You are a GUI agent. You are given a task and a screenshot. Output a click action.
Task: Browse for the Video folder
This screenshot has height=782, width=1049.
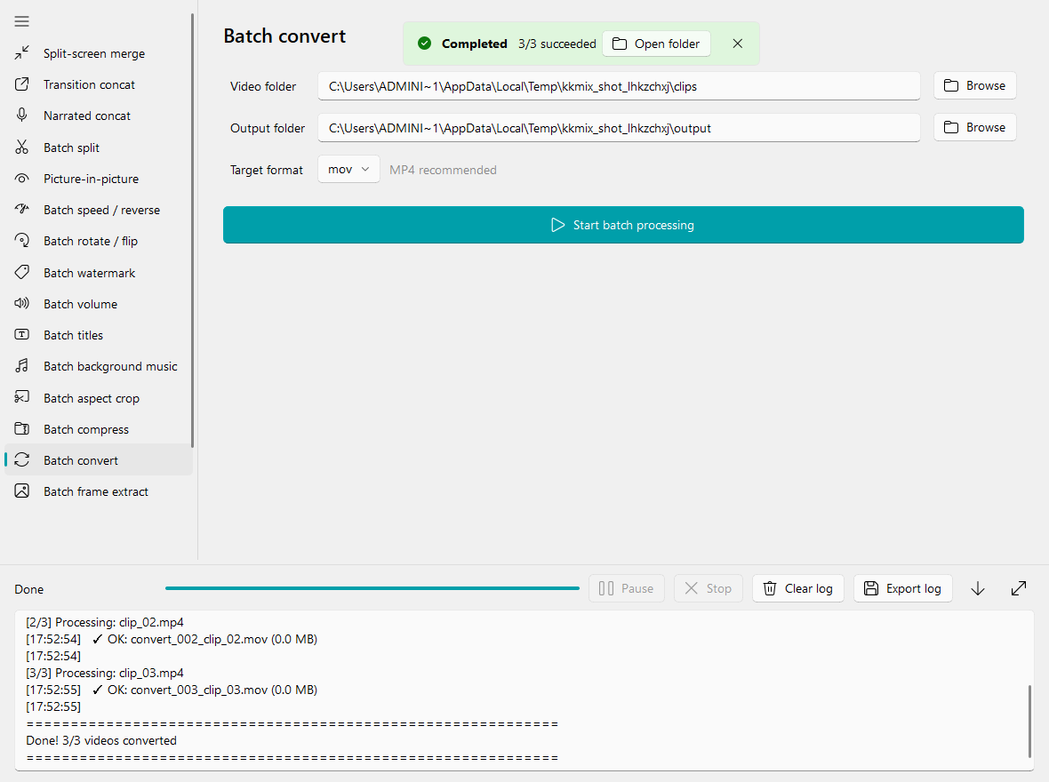(x=974, y=85)
